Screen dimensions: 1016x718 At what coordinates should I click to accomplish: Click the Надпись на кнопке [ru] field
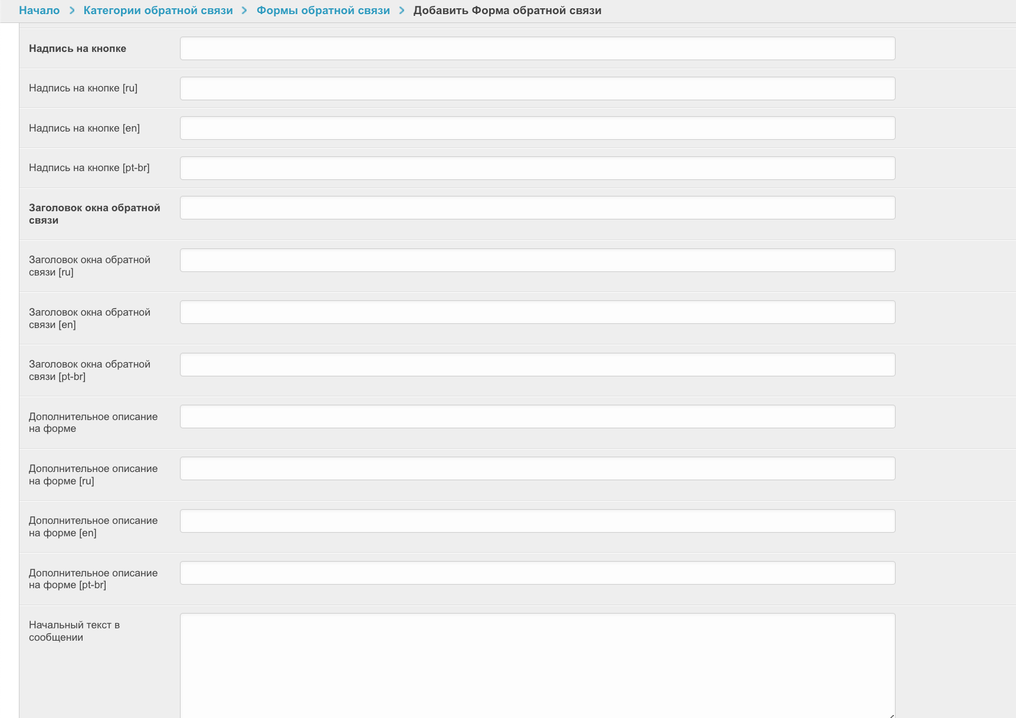point(537,88)
